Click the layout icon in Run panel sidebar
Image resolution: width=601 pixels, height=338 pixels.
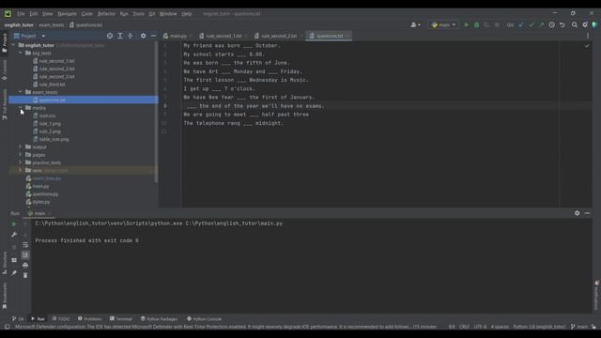pos(14,260)
